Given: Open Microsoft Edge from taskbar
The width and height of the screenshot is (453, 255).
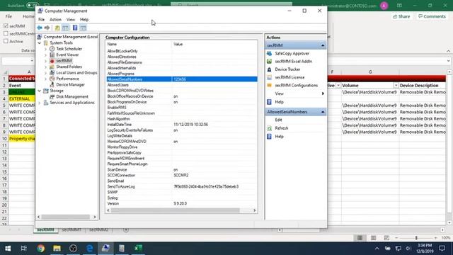Looking at the screenshot, I should (90, 248).
